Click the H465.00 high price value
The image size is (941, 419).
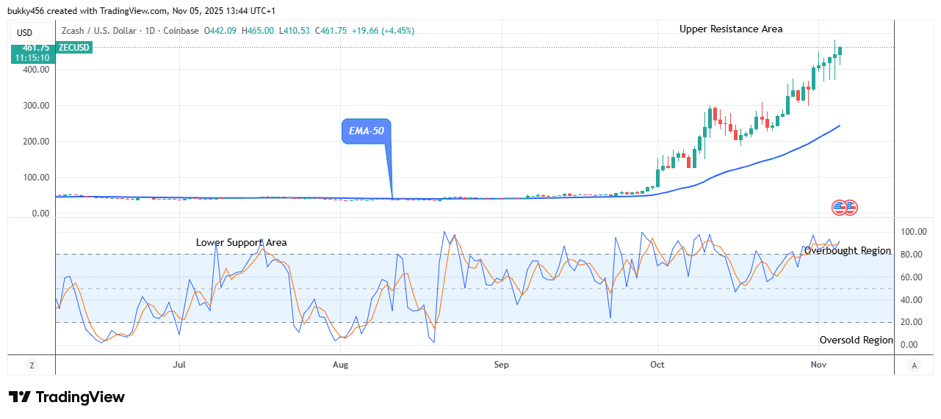point(258,31)
